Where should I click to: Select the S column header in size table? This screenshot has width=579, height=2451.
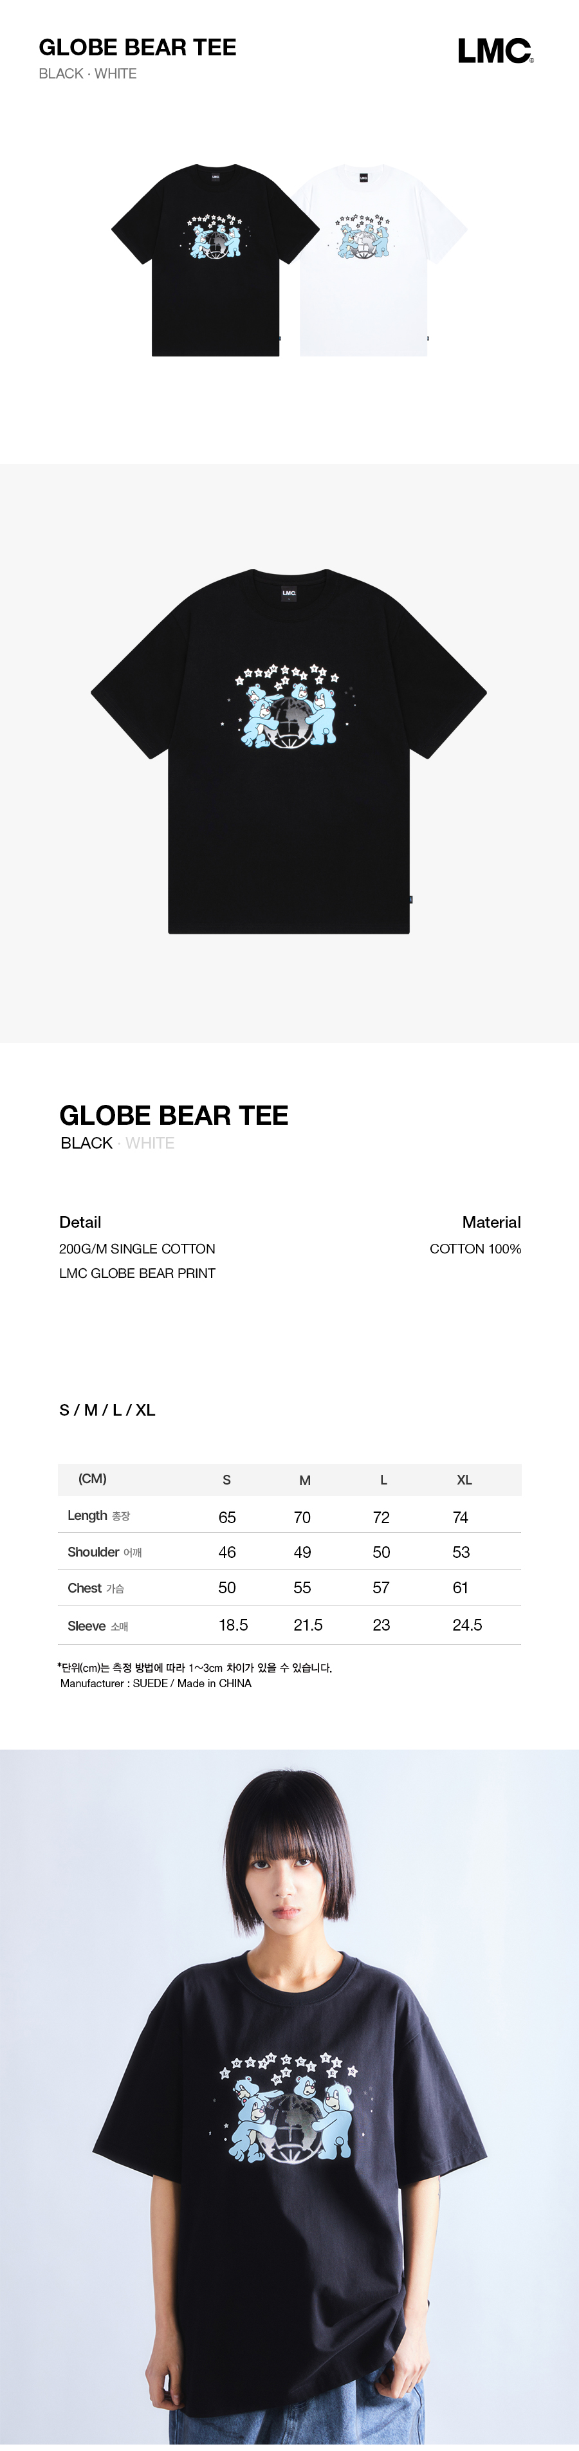(x=226, y=1479)
